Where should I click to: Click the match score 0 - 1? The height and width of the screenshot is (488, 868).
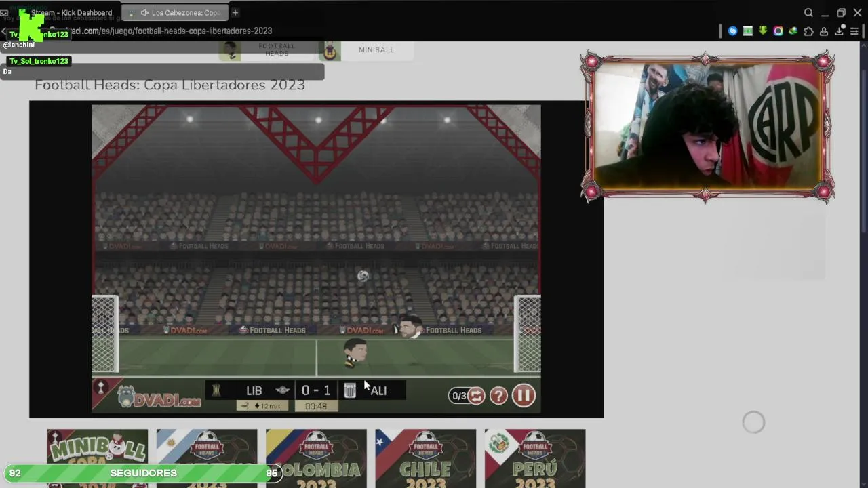click(316, 390)
